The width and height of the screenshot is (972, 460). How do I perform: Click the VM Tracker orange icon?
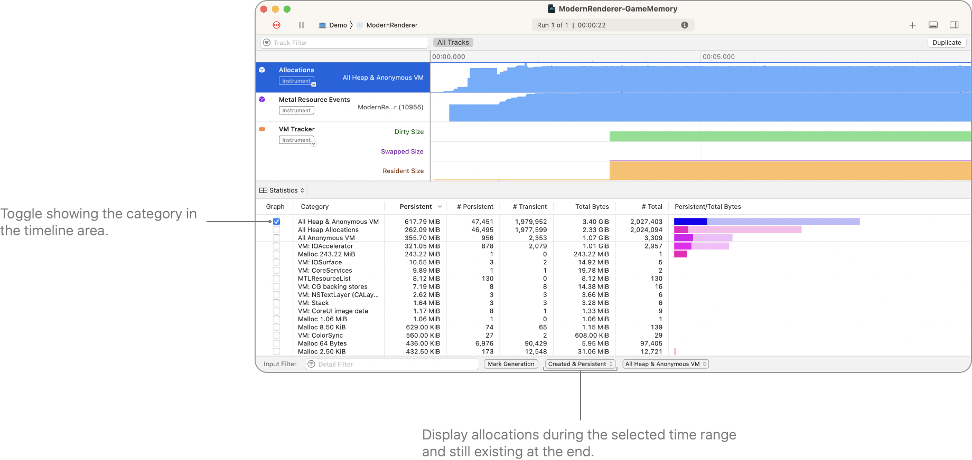pos(262,129)
